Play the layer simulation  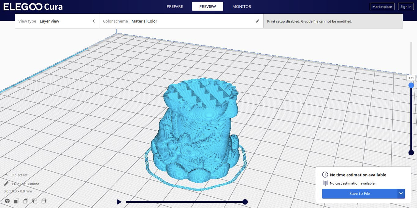(119, 202)
